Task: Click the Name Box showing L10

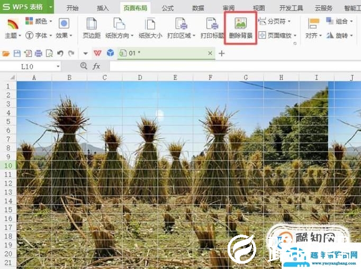Action: click(x=28, y=67)
